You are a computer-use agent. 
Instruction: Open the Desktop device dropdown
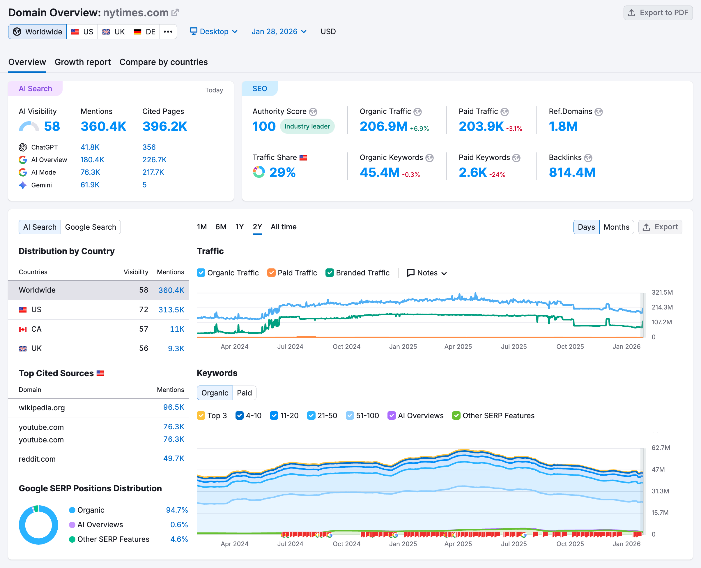pos(214,31)
